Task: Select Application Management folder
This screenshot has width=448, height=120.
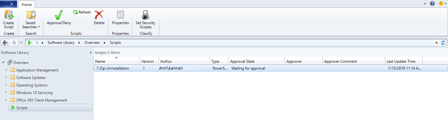Action: pos(37,70)
